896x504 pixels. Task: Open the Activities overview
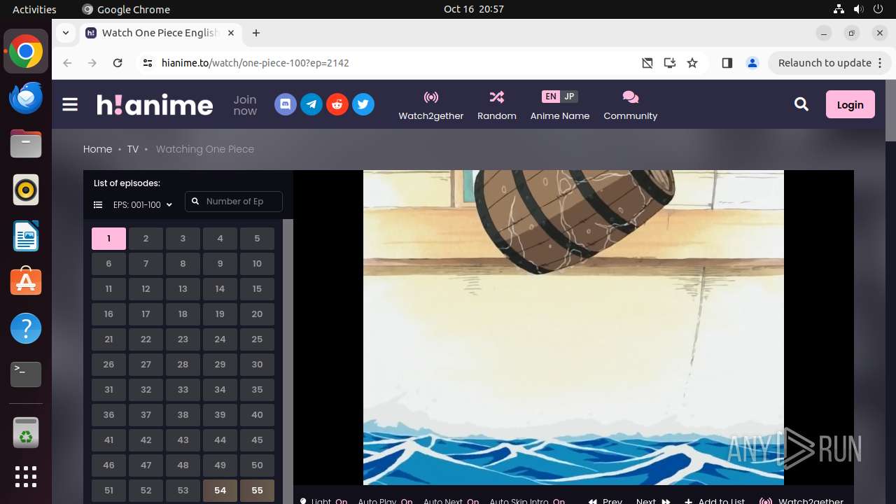(34, 9)
